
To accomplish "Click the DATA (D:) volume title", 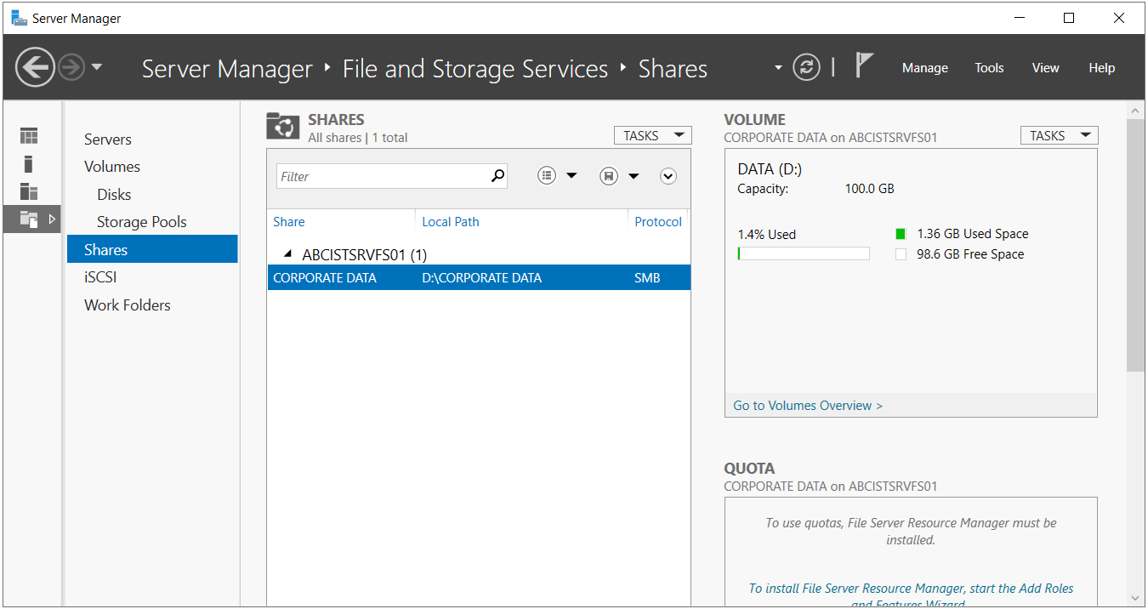I will pyautogui.click(x=770, y=169).
